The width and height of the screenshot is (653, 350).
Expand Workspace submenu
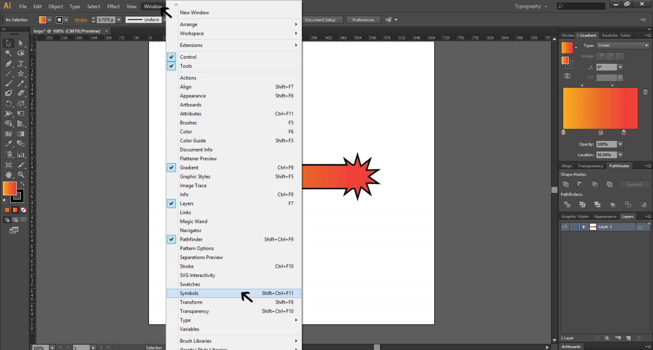coord(234,34)
